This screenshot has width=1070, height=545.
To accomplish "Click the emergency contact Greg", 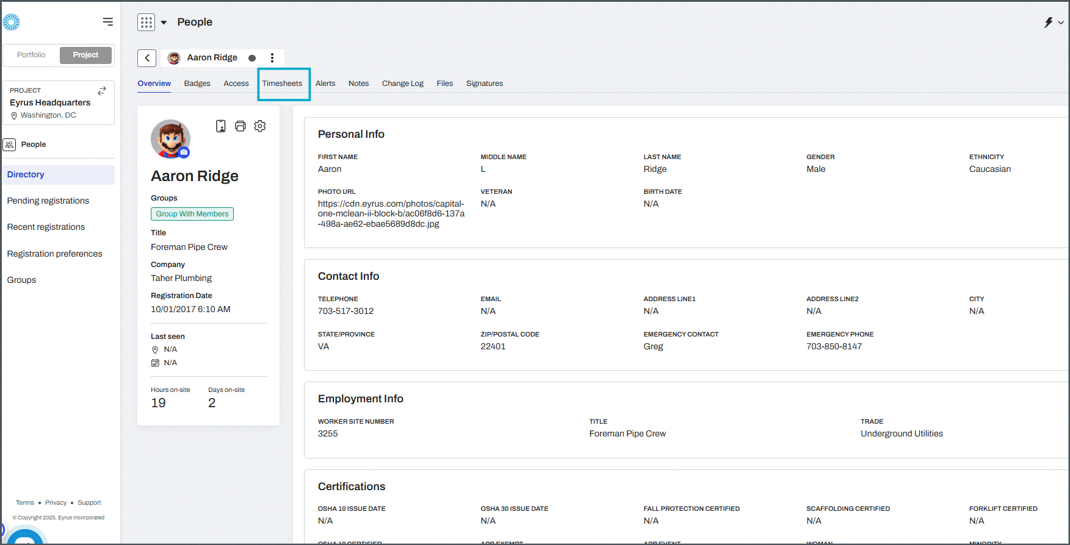I will pos(653,347).
